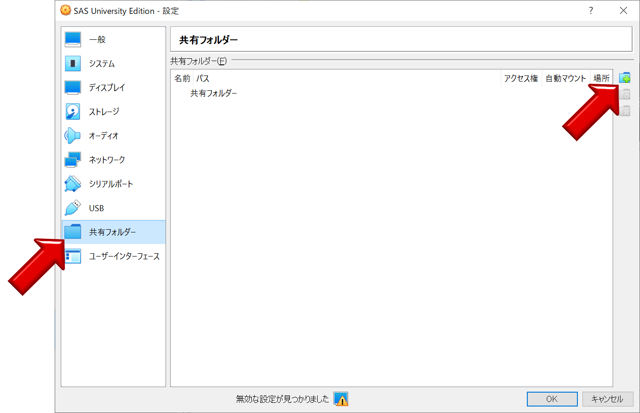Dismiss dialog with キャンセル button
Screen dimensions: 640x413
[x=608, y=399]
